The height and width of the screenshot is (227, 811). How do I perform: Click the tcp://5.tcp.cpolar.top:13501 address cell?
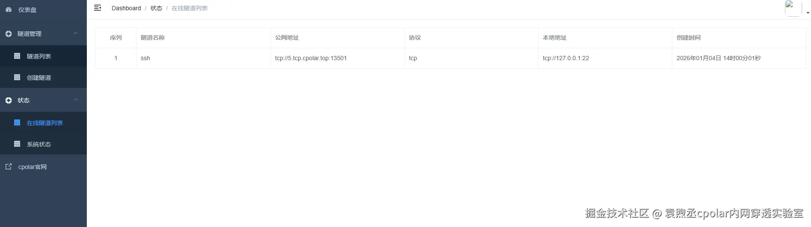click(x=311, y=58)
